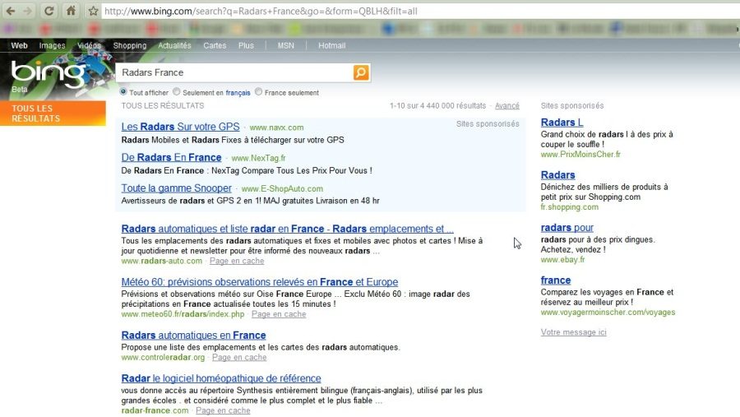Click the browser forward arrow
740x417 pixels.
click(x=29, y=11)
